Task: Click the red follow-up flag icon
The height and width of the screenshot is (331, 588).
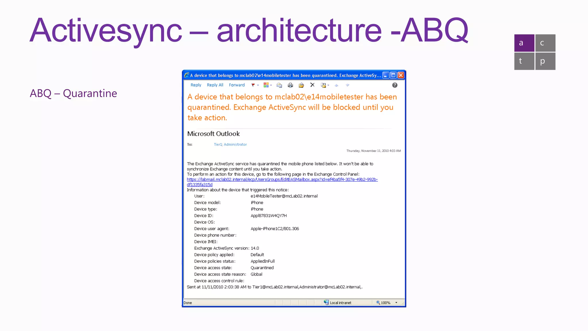Action: (x=253, y=85)
